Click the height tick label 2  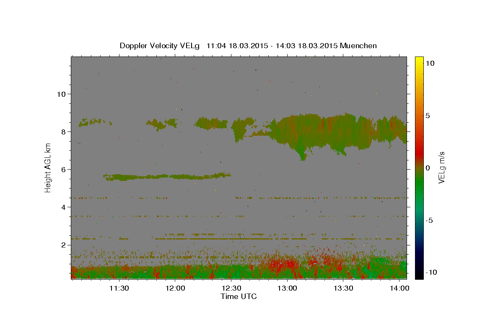point(64,245)
